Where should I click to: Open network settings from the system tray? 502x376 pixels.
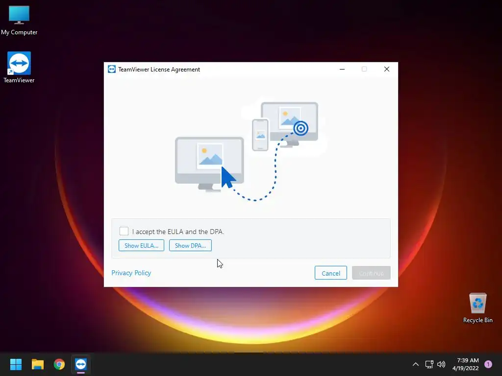tap(429, 364)
